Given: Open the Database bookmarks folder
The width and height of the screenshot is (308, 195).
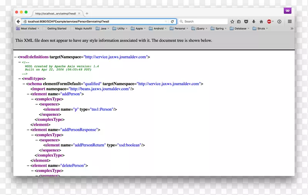Looking at the screenshot, I should (x=239, y=28).
